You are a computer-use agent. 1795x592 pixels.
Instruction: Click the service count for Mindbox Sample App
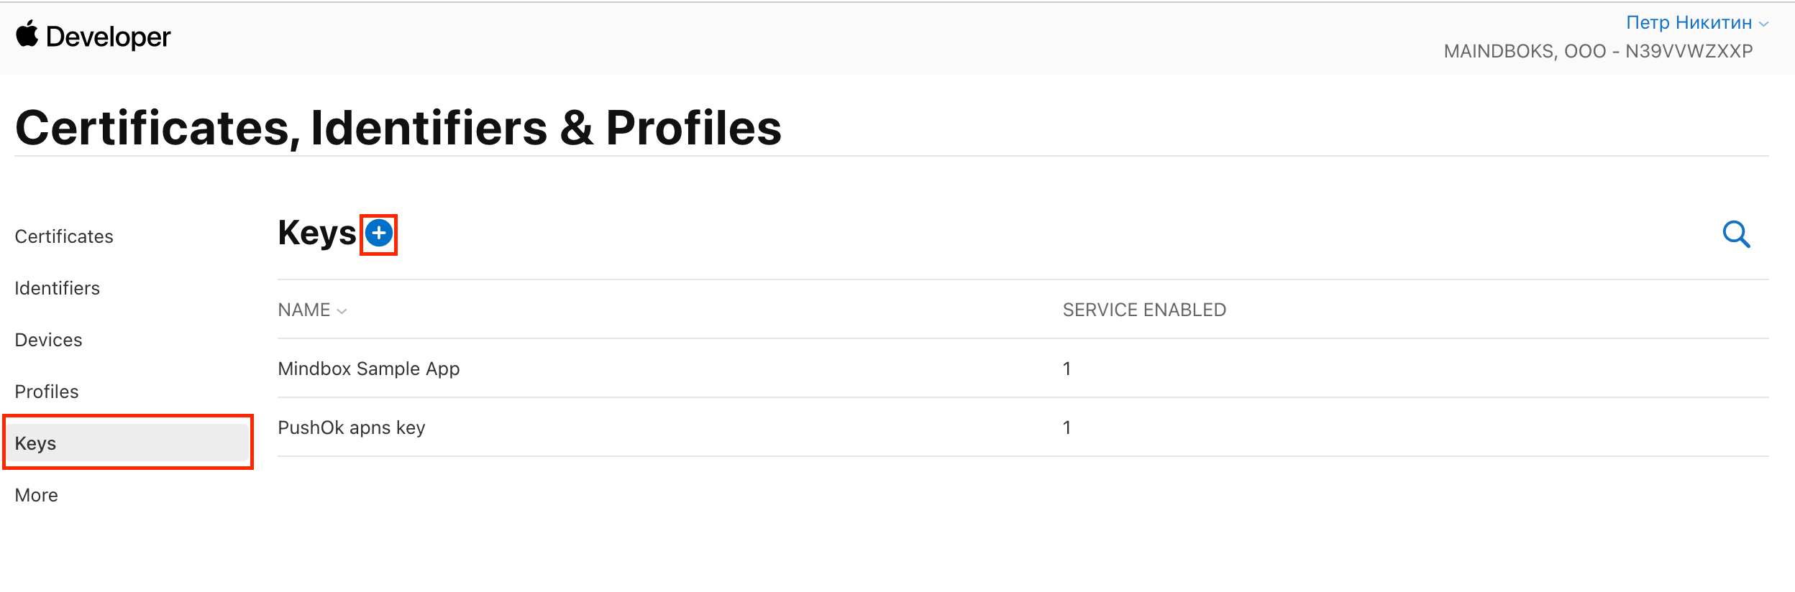[1067, 369]
